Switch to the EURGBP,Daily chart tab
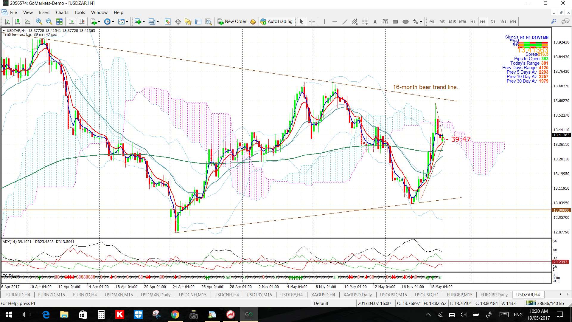This screenshot has width=572, height=322. 494,295
